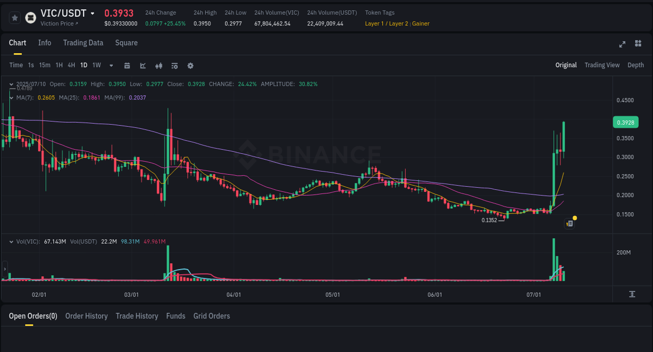The height and width of the screenshot is (352, 653).
Task: Switch to the Trading Data tab
Action: (83, 43)
